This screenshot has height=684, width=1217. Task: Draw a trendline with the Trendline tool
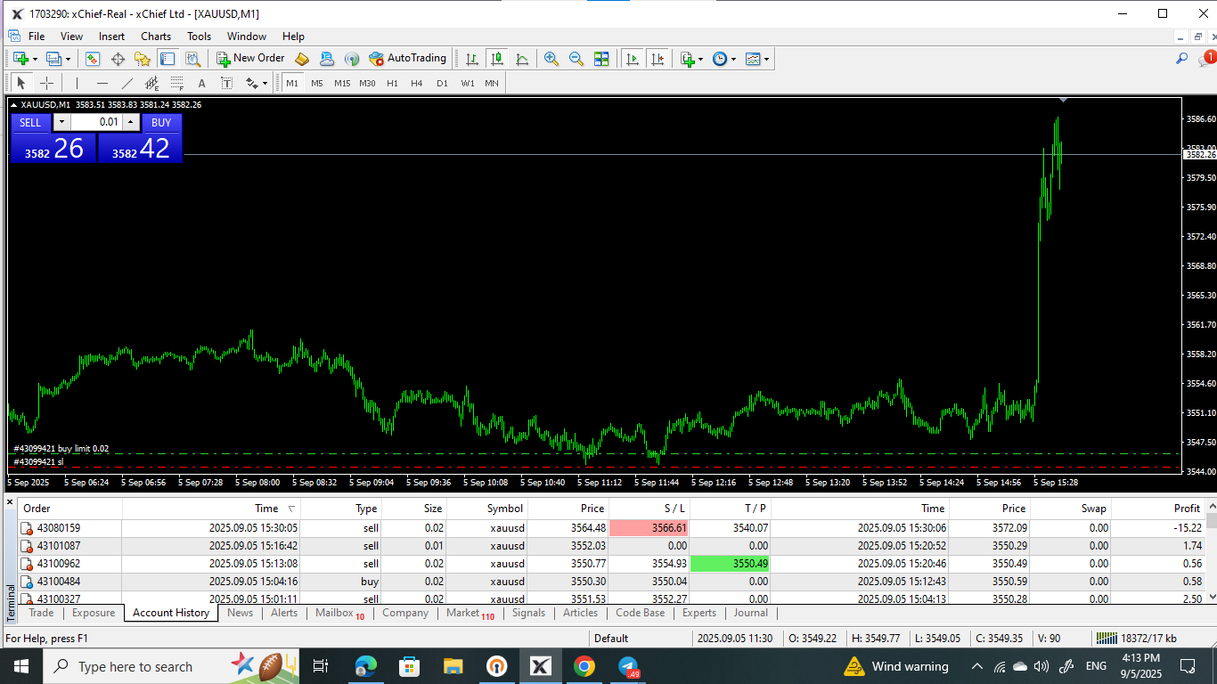127,83
